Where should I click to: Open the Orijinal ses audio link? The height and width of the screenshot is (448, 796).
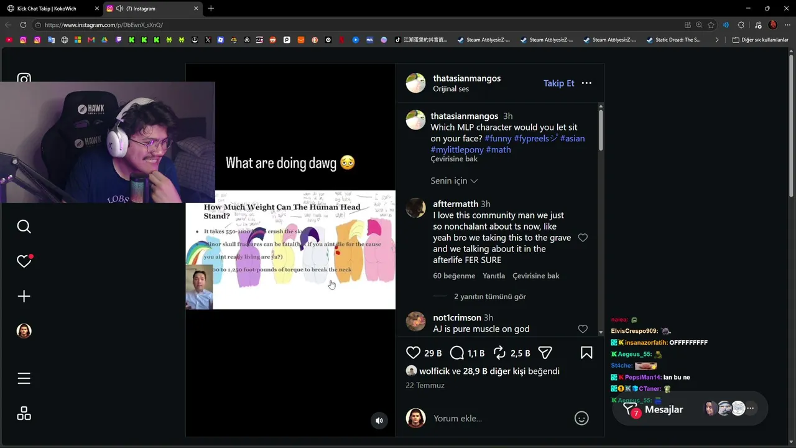(451, 89)
